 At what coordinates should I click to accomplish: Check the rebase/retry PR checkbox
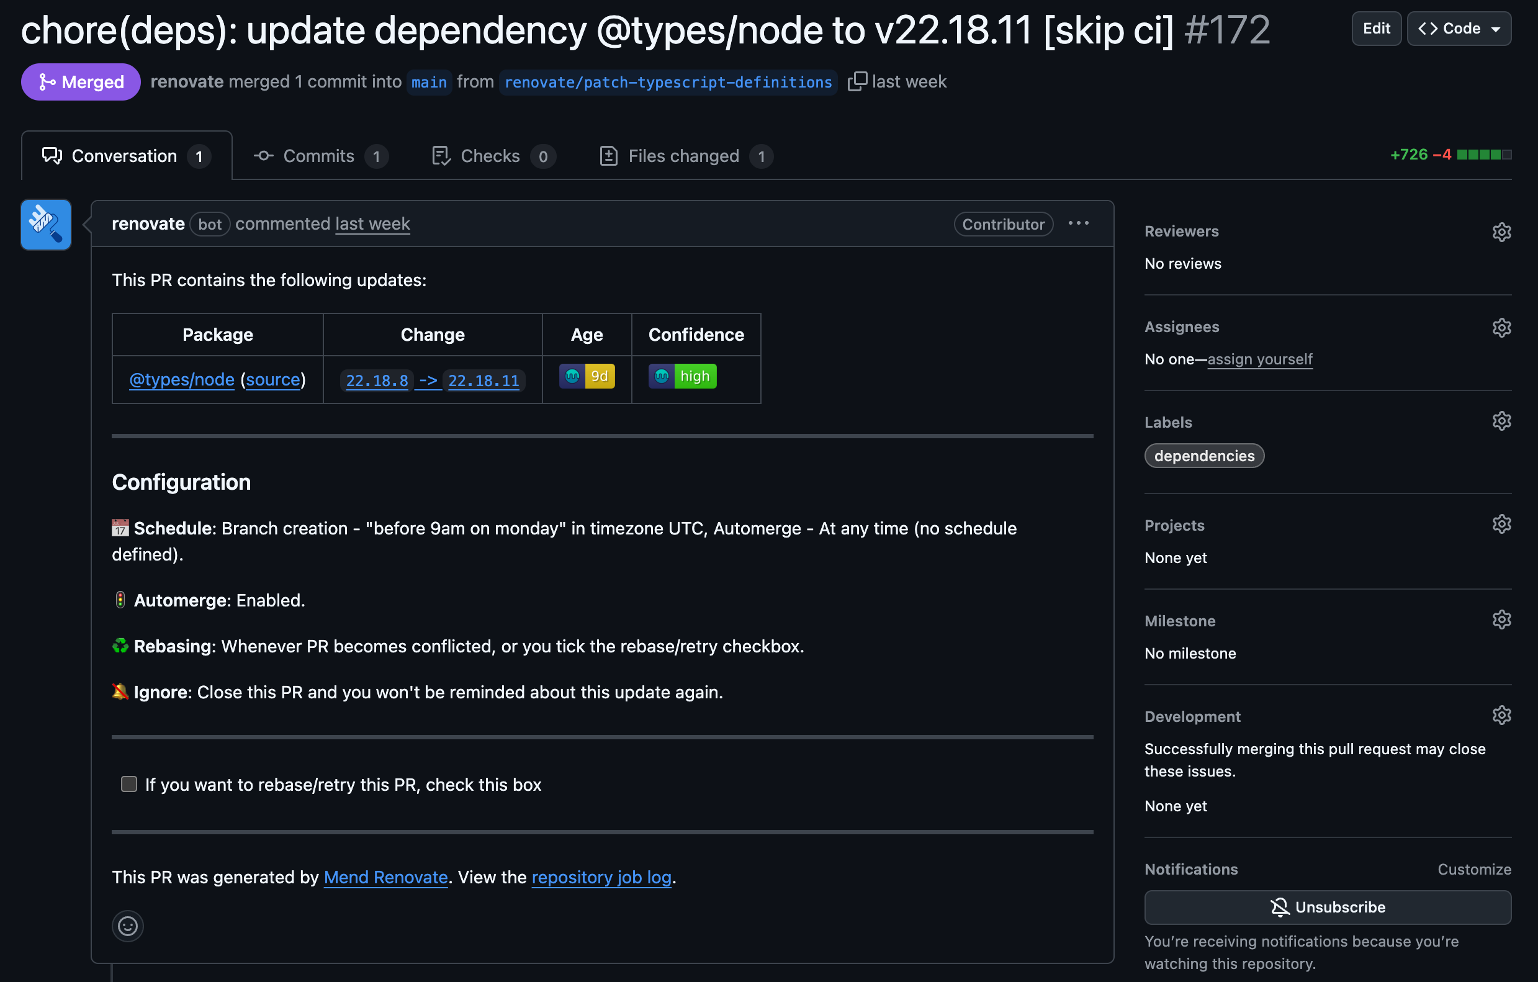coord(129,784)
